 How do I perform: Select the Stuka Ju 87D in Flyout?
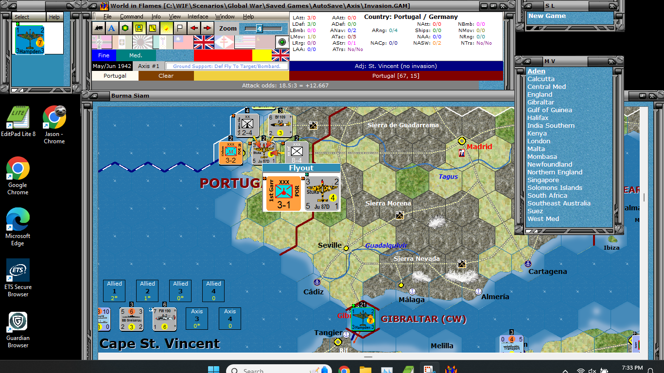point(321,194)
